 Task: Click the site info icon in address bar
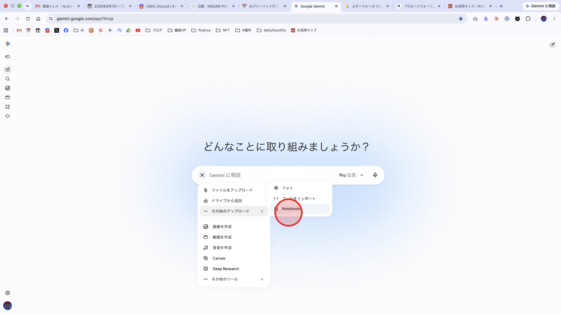coord(51,19)
